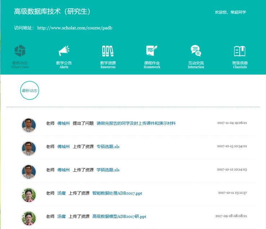This screenshot has width=266, height=229.
Task: Click the Resources binders icon
Action: (x=108, y=50)
